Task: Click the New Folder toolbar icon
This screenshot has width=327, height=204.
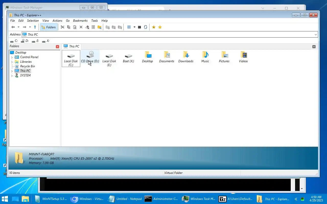Action: (x=108, y=27)
